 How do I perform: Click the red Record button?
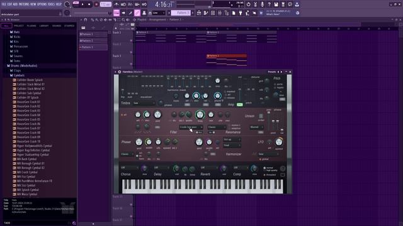96,4
